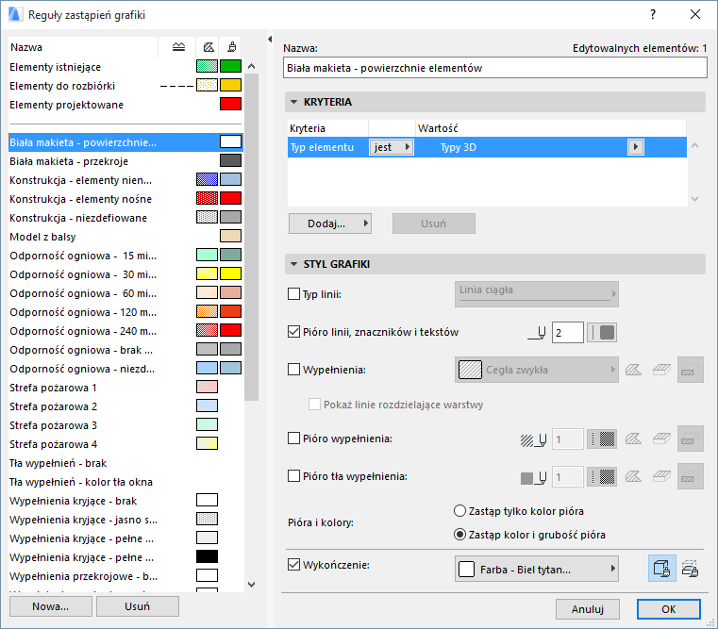Enable the Typ linii checkbox

coord(293,294)
